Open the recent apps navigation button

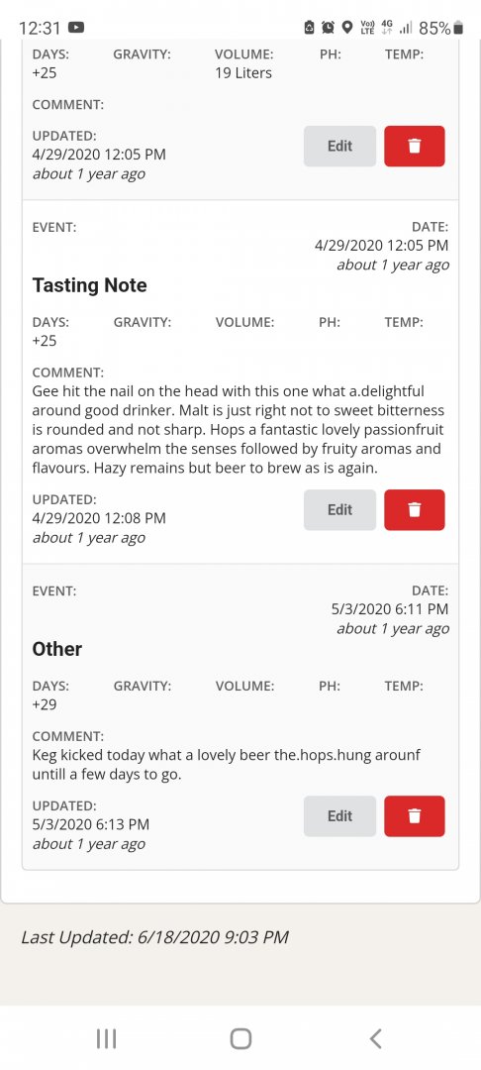106,1038
